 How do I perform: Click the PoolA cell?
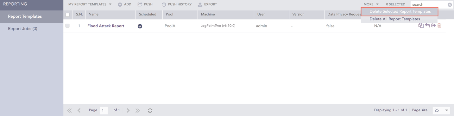(170, 26)
